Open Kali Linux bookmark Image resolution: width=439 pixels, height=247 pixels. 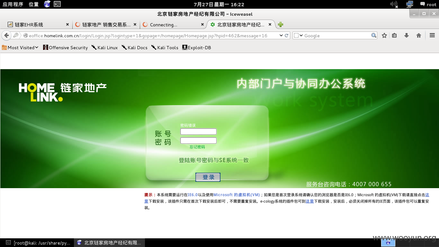105,48
